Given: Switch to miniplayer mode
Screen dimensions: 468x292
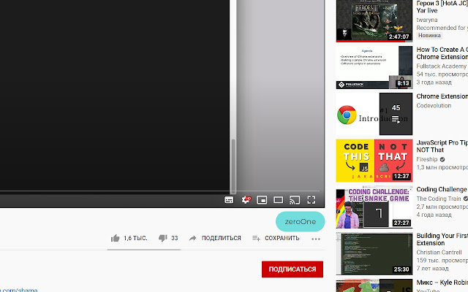Looking at the screenshot, I should tap(262, 200).
